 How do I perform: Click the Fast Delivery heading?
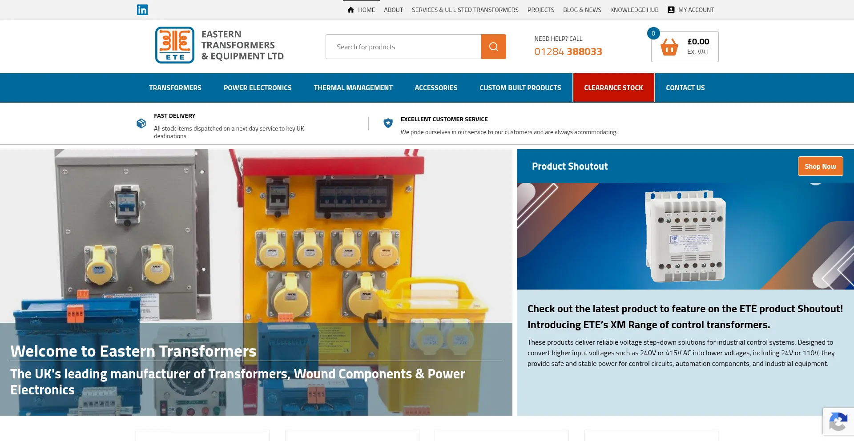pos(175,116)
